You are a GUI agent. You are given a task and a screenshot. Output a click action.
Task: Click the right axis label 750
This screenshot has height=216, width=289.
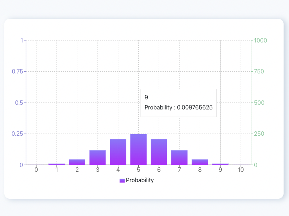pos(259,71)
